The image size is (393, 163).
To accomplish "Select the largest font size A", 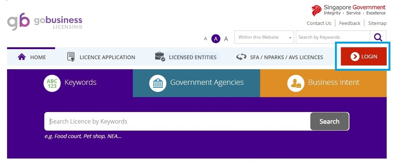I will click(226, 39).
